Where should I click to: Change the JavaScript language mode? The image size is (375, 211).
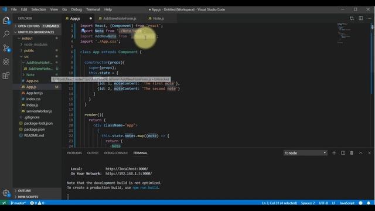pos(347,203)
